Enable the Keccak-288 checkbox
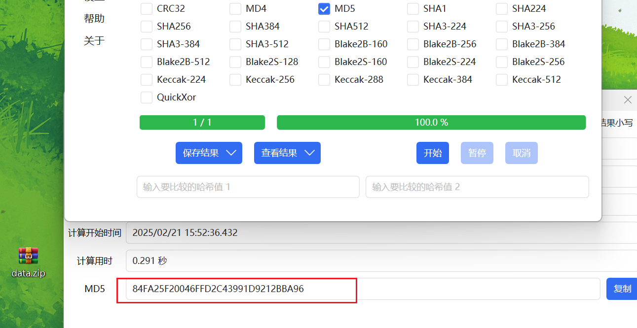Viewport: 637px width, 328px height. [324, 80]
